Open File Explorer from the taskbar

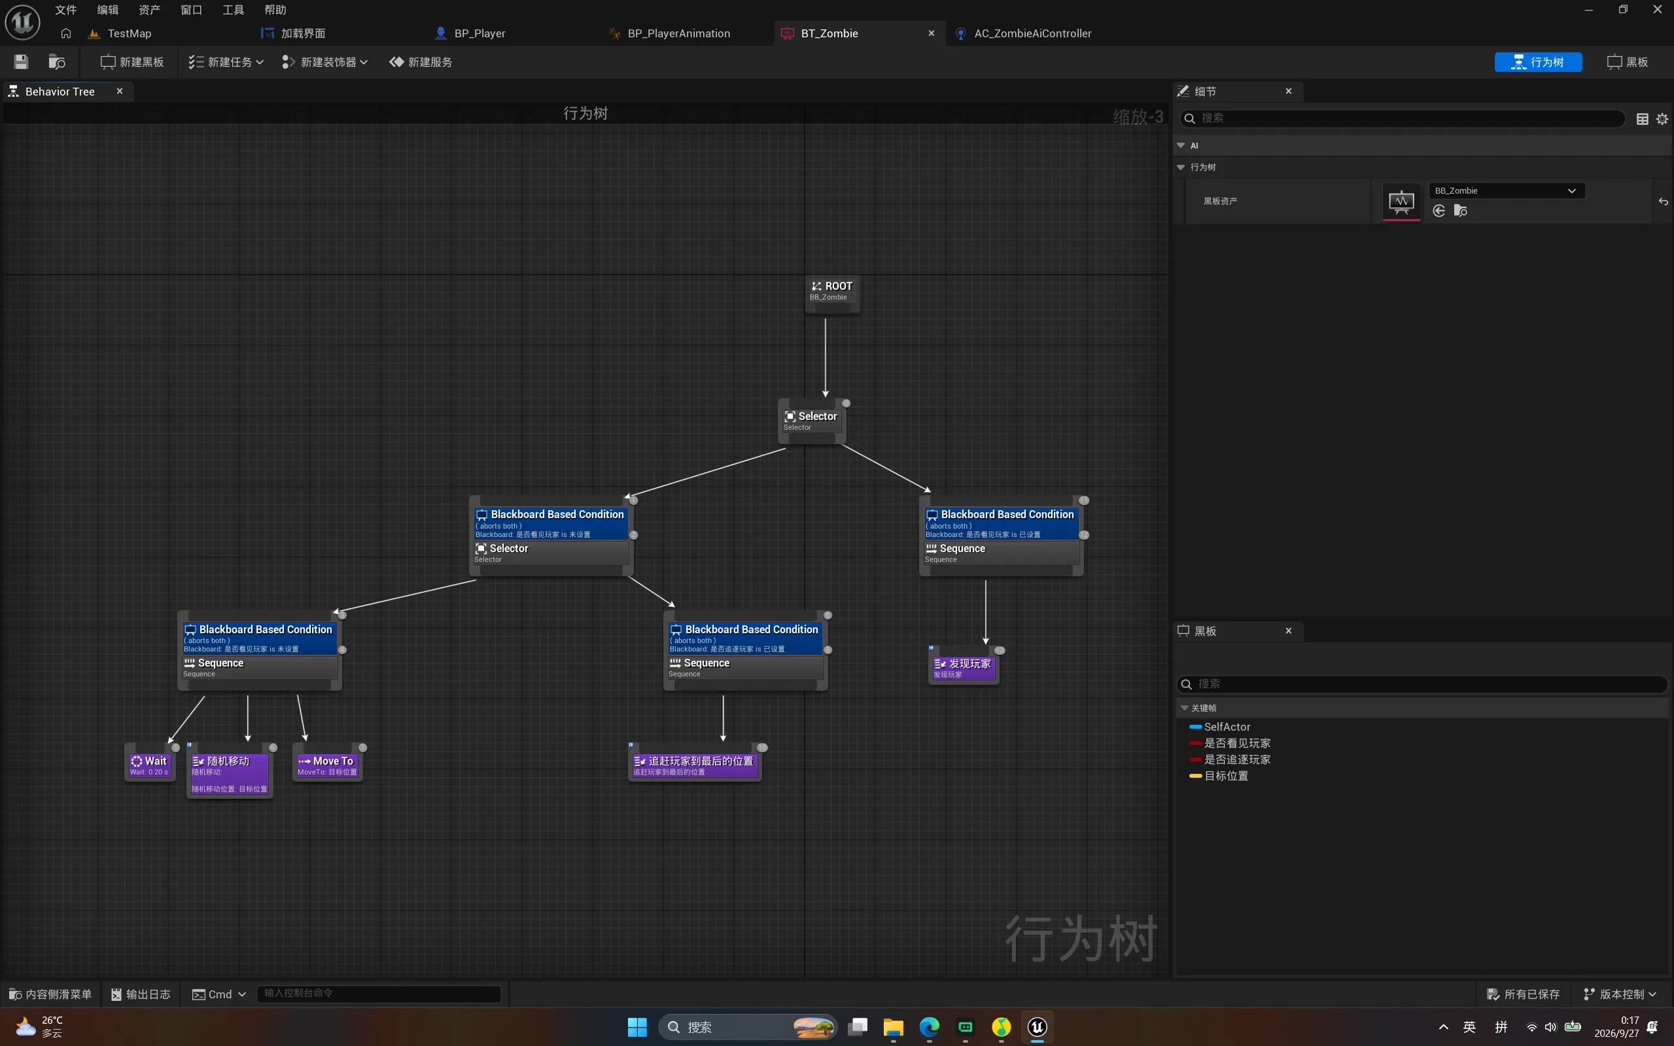coord(893,1027)
